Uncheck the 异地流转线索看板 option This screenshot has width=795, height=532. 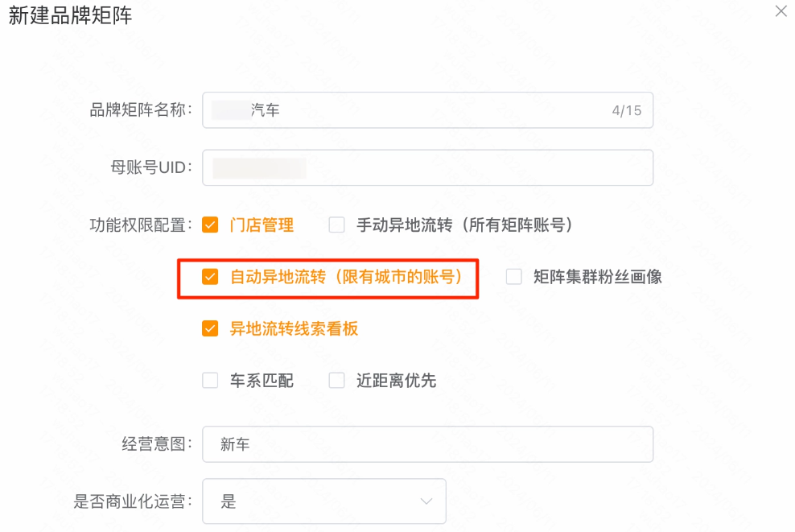point(210,328)
